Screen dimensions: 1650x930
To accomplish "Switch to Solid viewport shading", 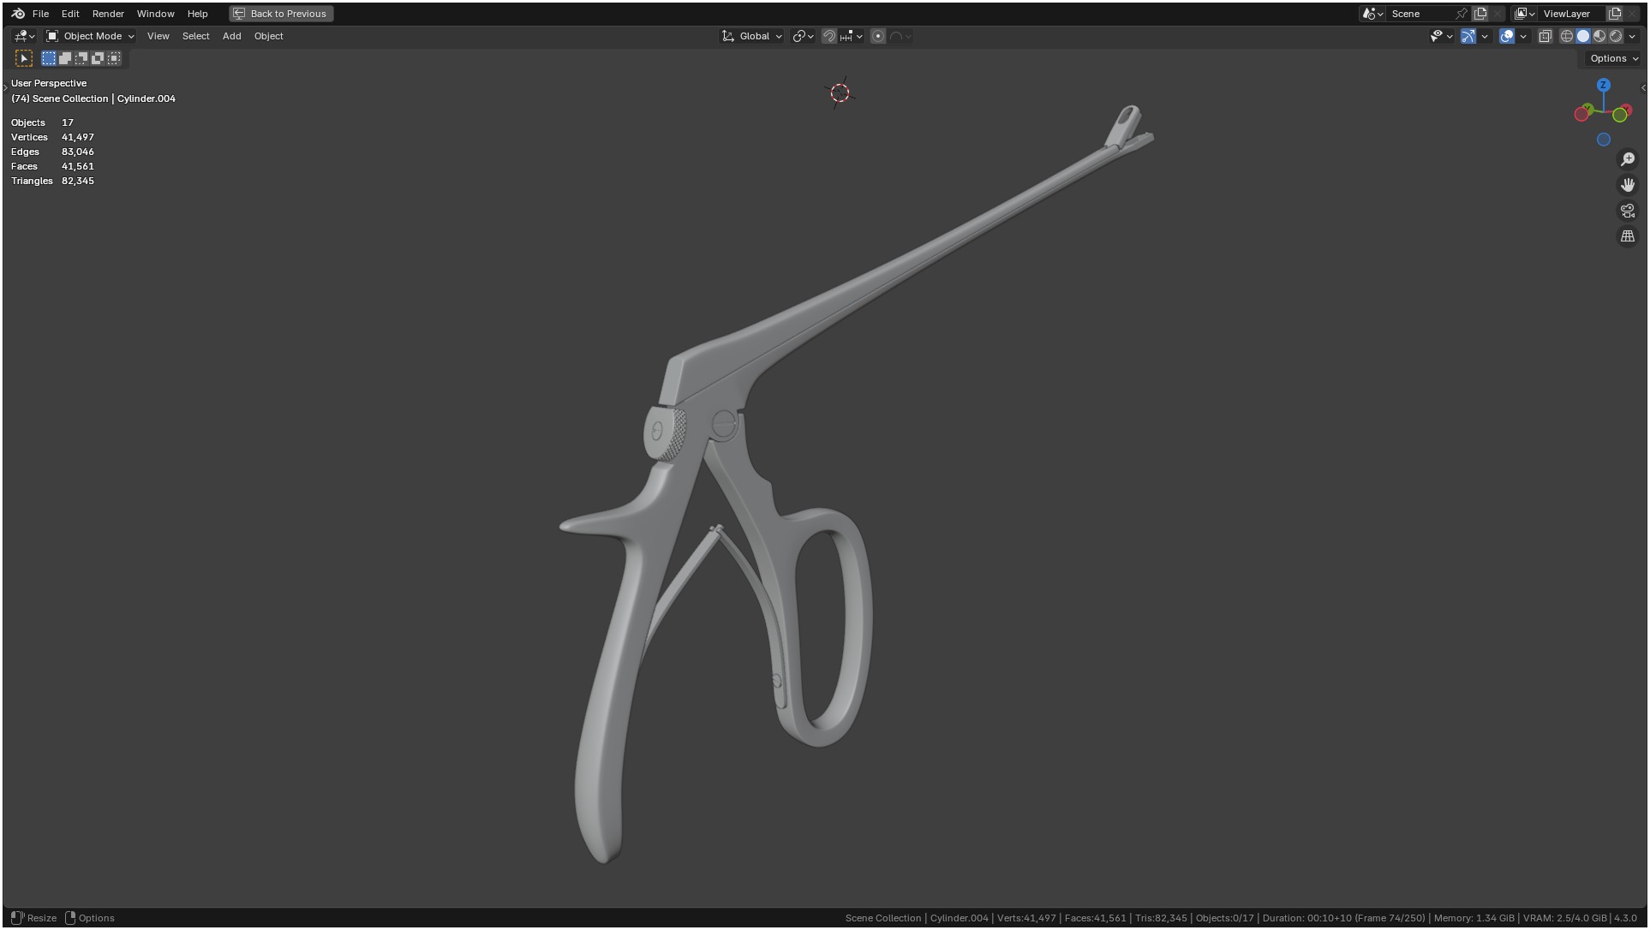I will (x=1583, y=36).
